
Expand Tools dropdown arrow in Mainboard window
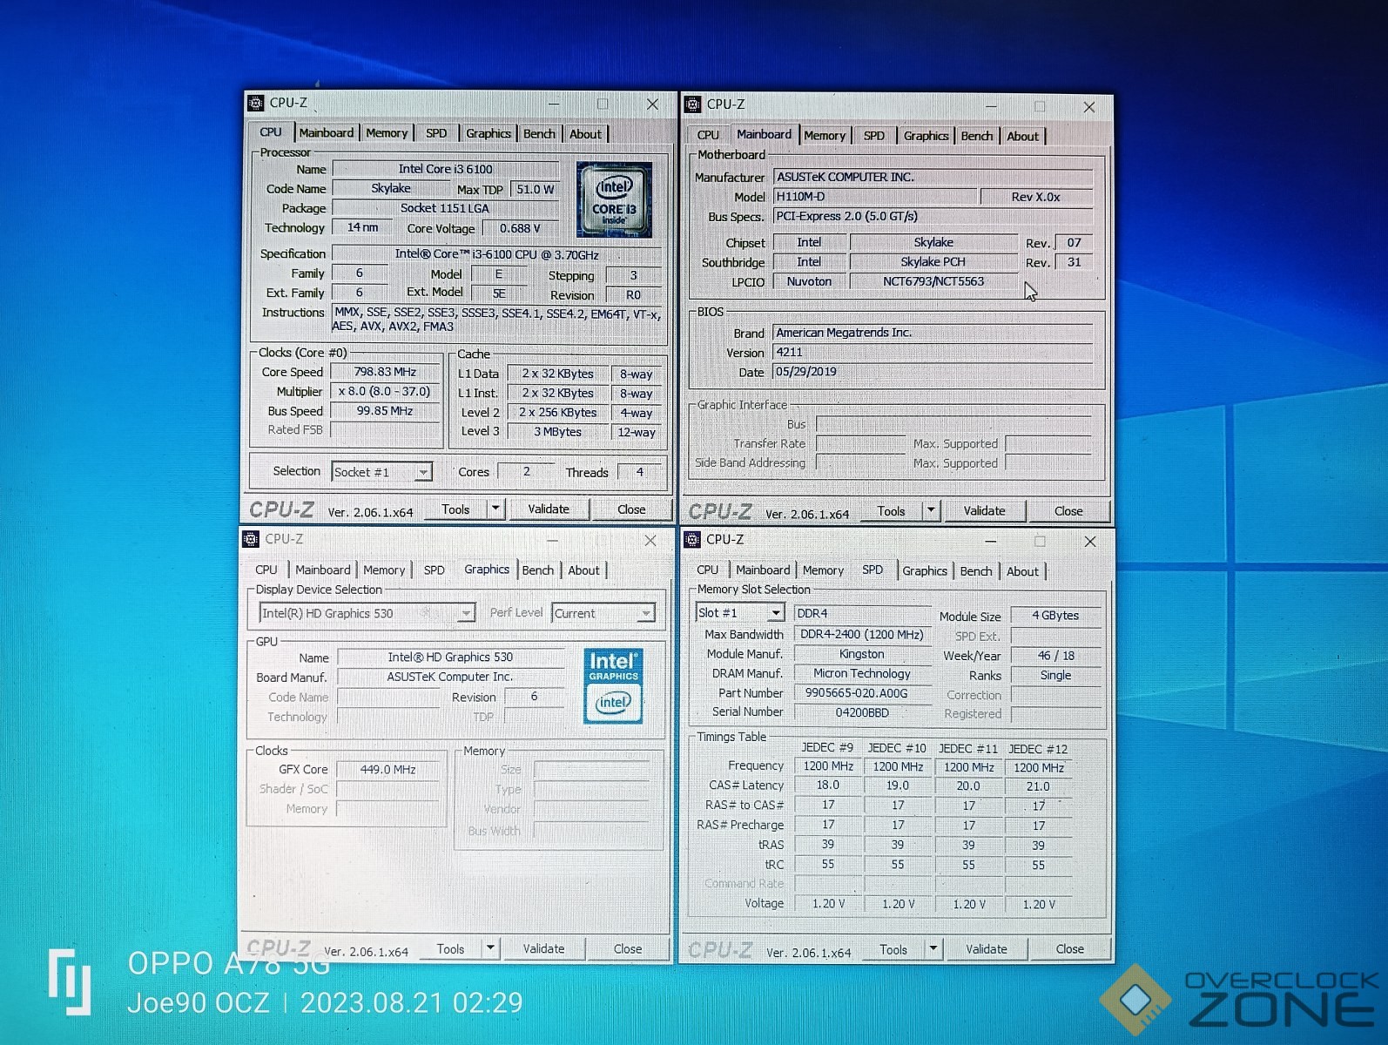pos(931,510)
